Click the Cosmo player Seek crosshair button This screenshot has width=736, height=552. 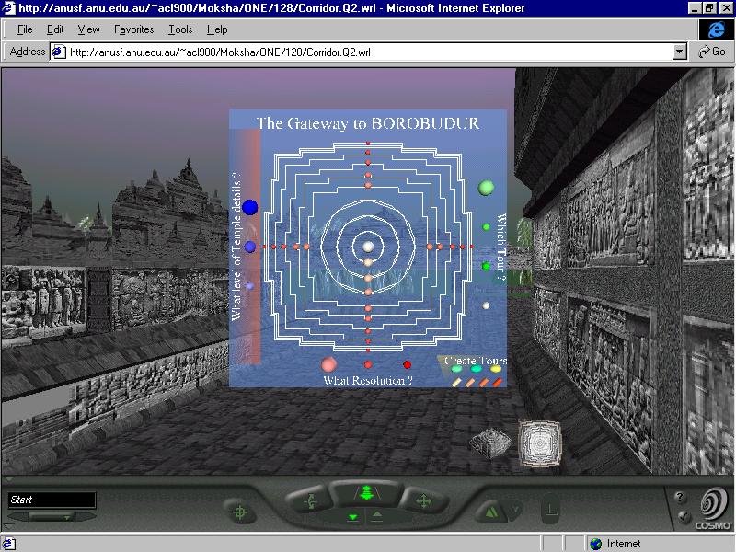tap(240, 512)
